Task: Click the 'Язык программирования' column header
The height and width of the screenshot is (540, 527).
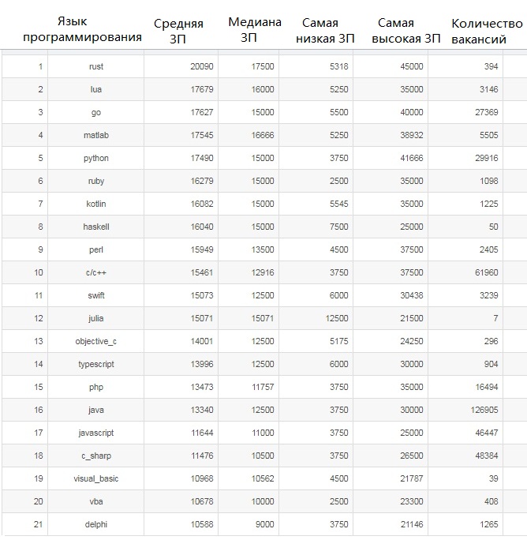Action: pos(82,29)
